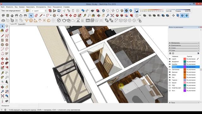Expand the Стили panel
The height and width of the screenshot is (114, 202).
coord(184,48)
